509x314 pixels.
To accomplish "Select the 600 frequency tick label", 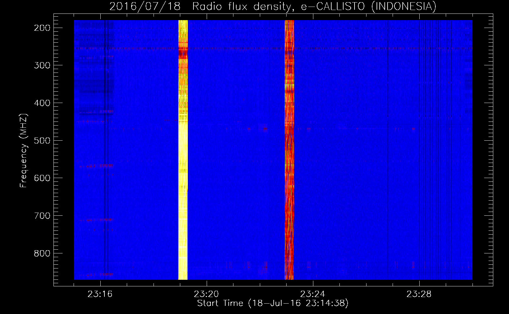I will click(x=42, y=178).
